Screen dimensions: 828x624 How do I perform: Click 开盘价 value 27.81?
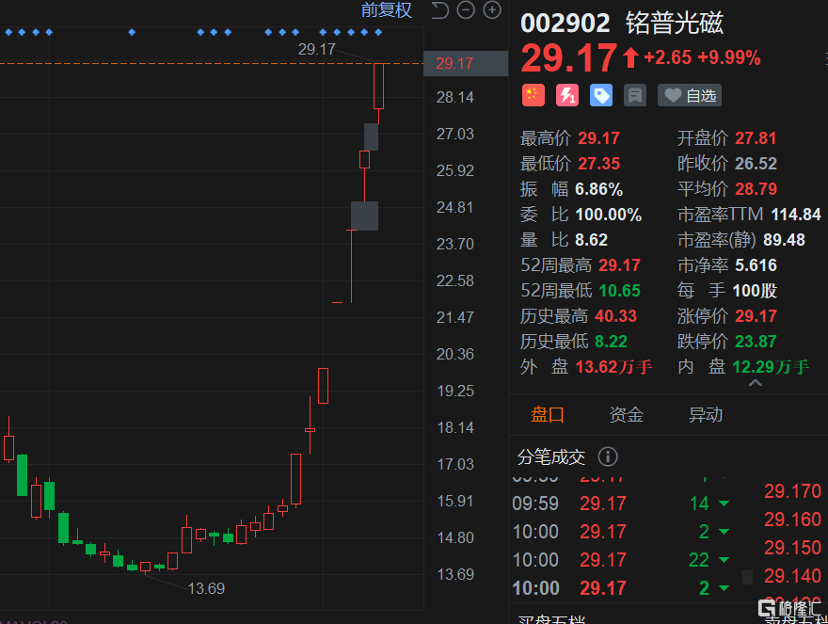pos(756,138)
